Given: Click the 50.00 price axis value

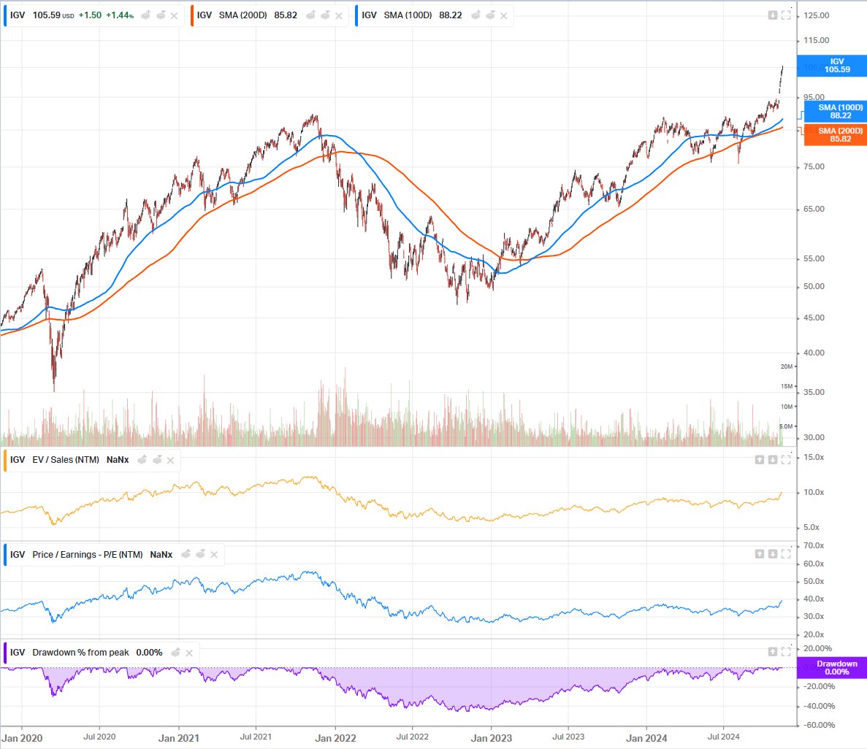Looking at the screenshot, I should [814, 286].
